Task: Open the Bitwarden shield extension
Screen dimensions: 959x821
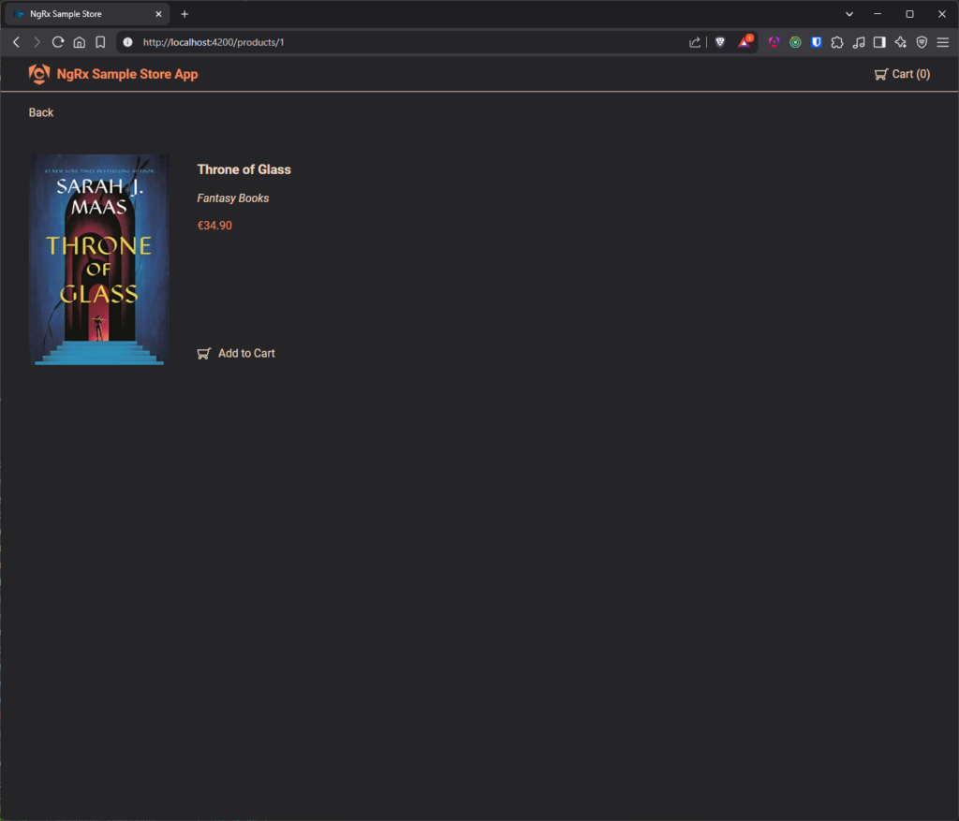Action: click(x=817, y=42)
